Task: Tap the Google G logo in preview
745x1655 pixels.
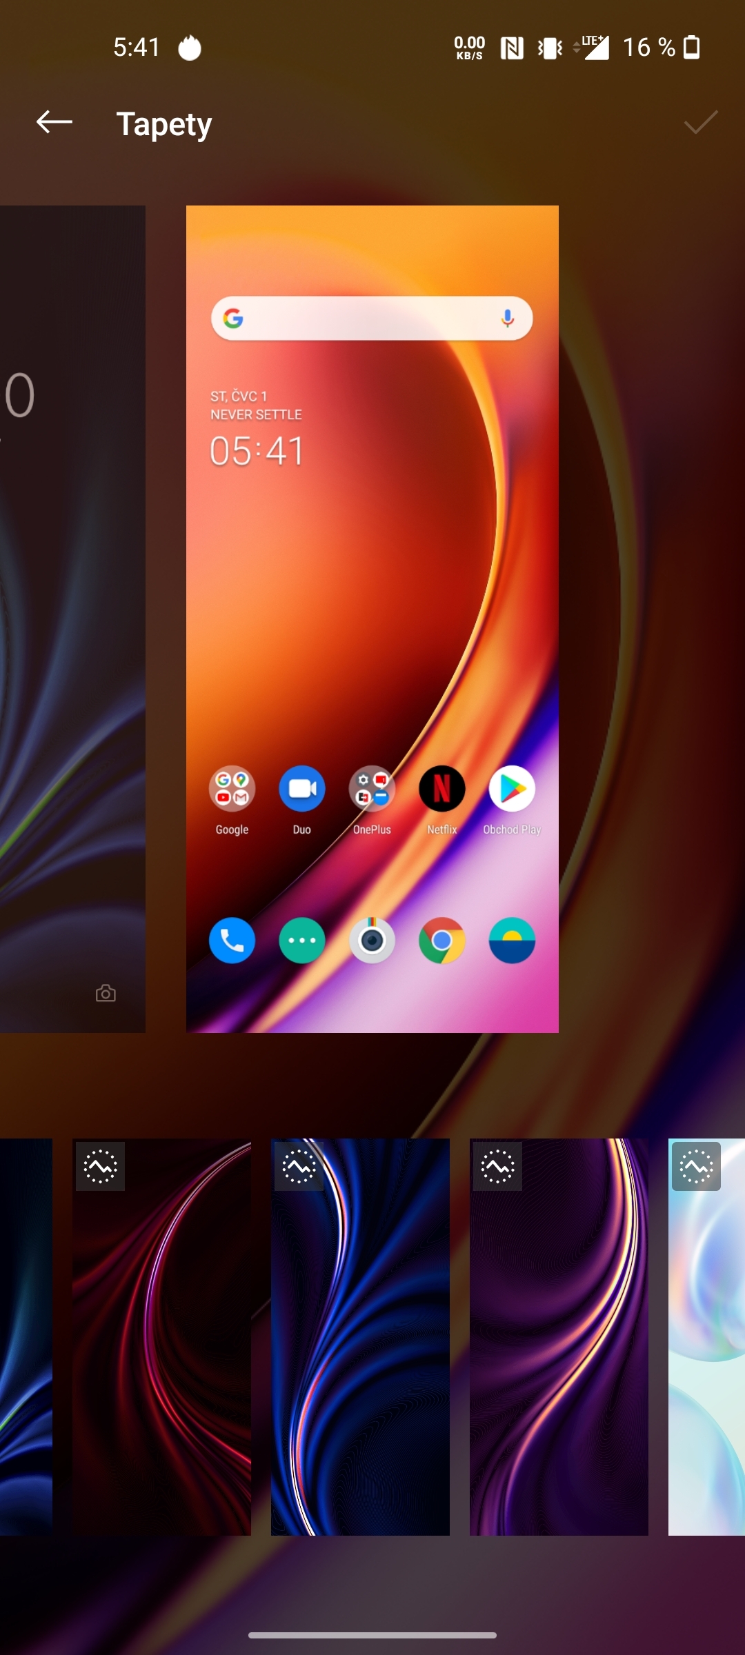Action: (233, 318)
